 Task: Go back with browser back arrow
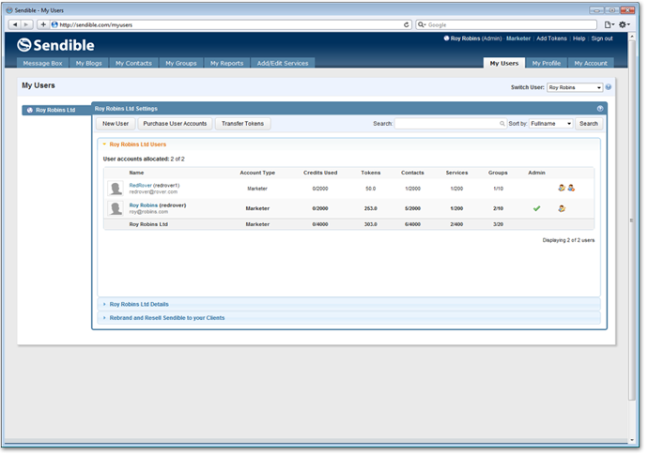tap(15, 24)
